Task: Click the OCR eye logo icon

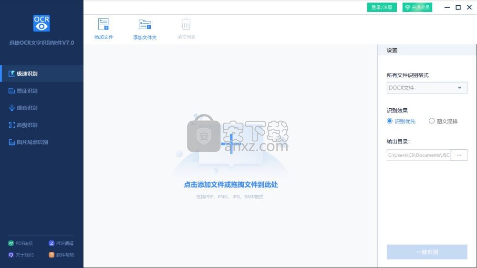Action: pos(41,23)
